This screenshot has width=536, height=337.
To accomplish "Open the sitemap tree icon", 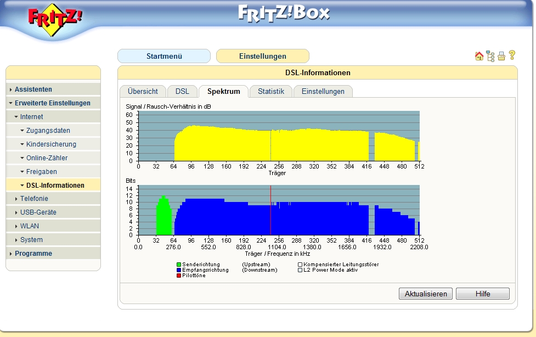I will [x=490, y=56].
